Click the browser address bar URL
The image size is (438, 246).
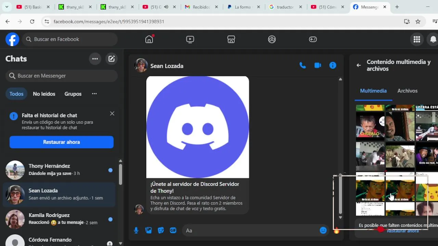point(109,22)
